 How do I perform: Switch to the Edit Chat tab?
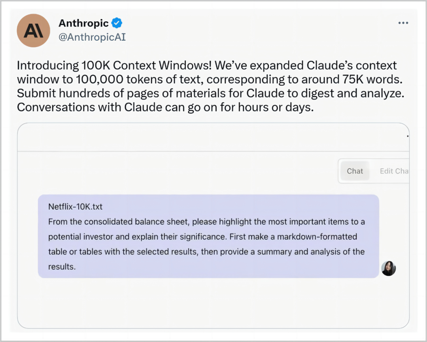click(x=394, y=171)
